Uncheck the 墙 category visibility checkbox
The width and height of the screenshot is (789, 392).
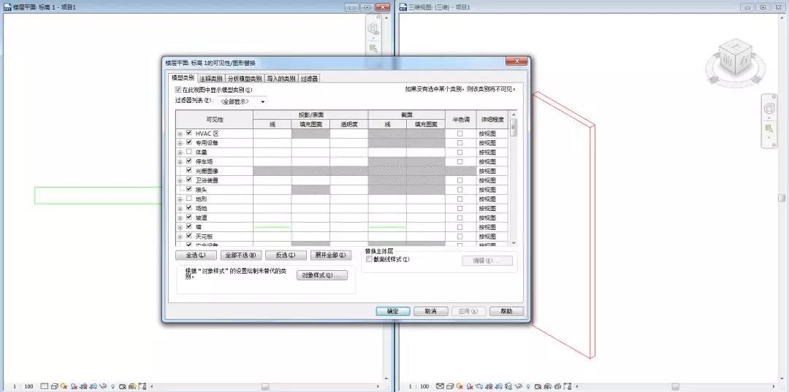189,227
